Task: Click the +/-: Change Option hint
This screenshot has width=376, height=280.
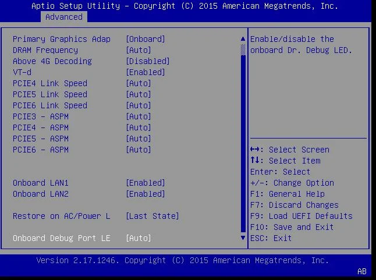Action: point(292,183)
